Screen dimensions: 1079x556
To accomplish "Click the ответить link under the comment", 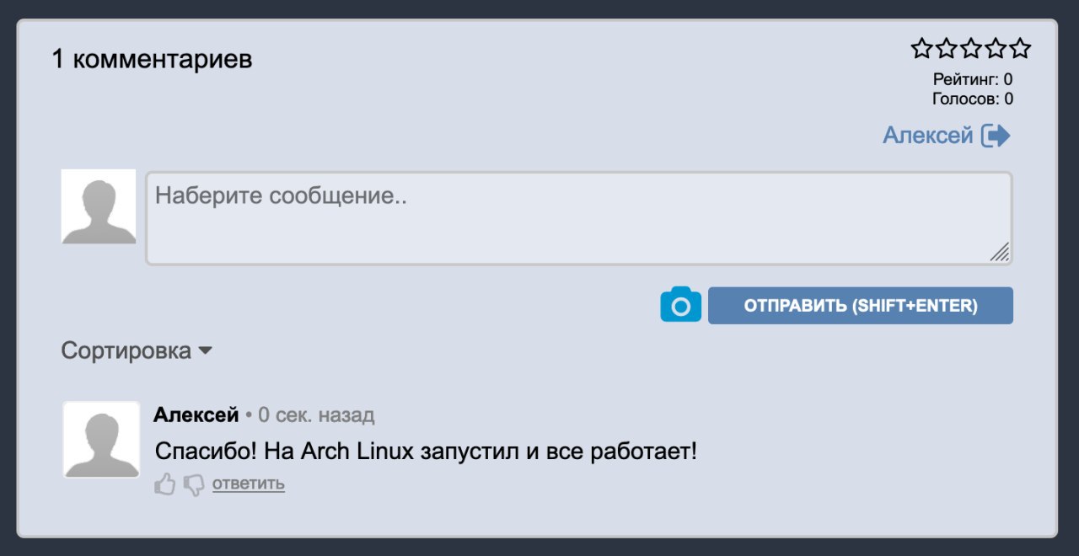I will (249, 484).
